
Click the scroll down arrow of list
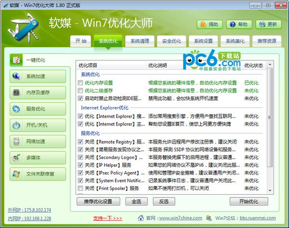270,190
